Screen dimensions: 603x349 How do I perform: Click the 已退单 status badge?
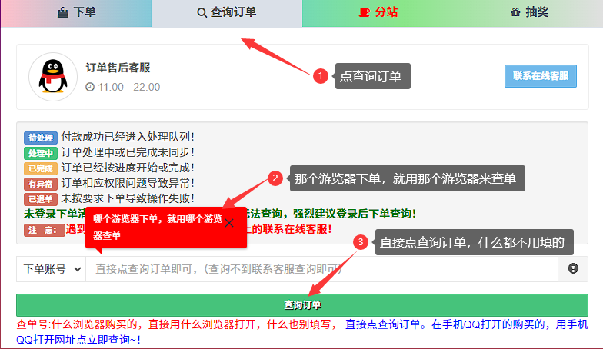40,198
